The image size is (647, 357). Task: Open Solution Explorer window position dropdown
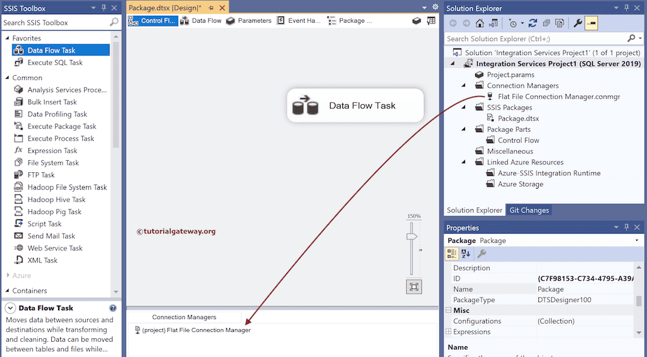coord(616,8)
